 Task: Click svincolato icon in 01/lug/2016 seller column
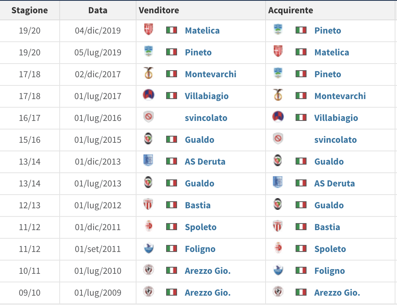(x=149, y=117)
